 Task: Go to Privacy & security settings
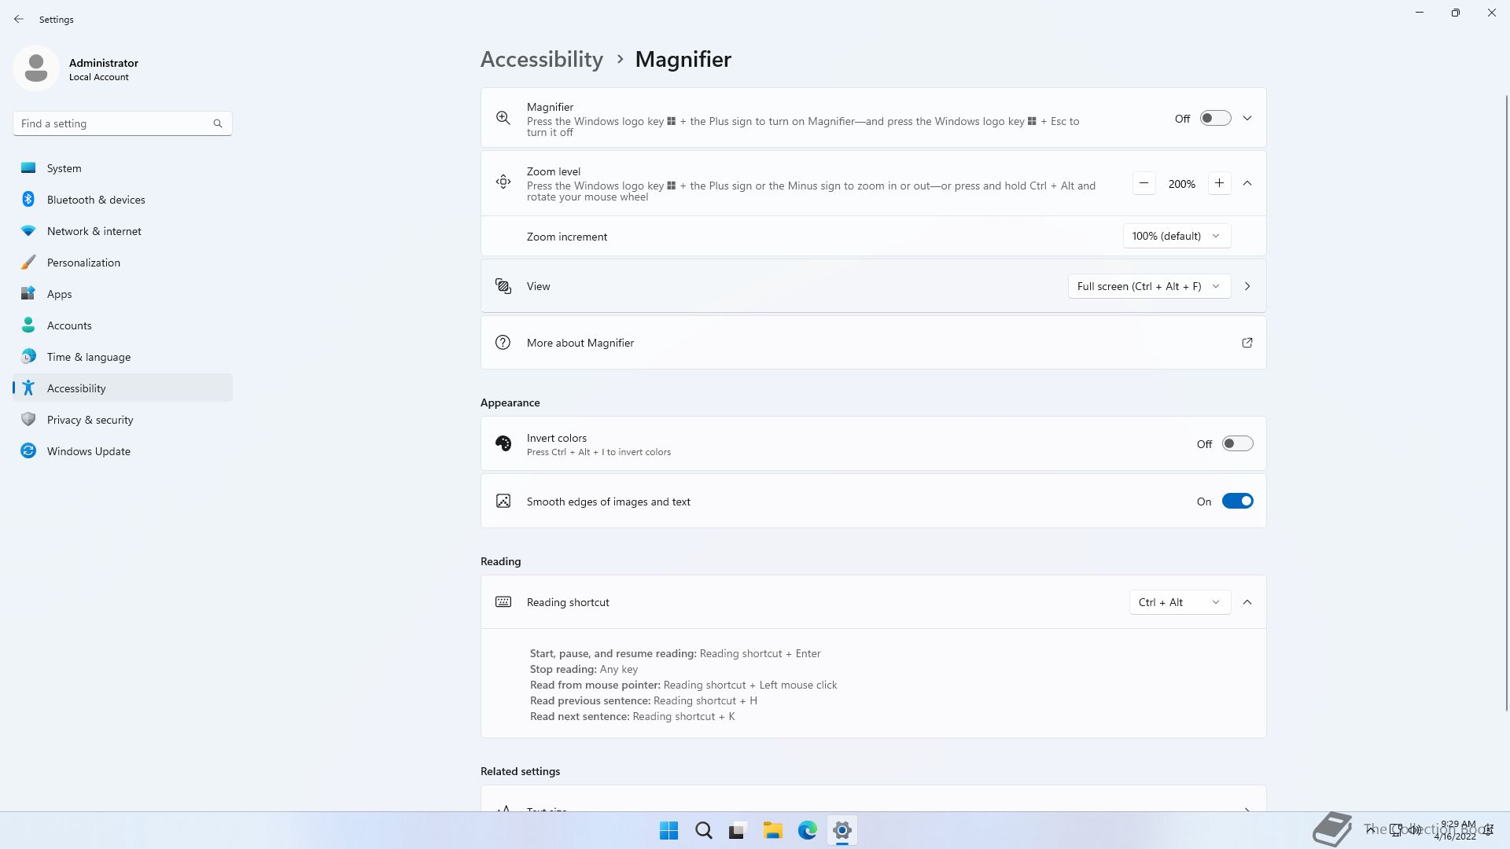pos(90,420)
